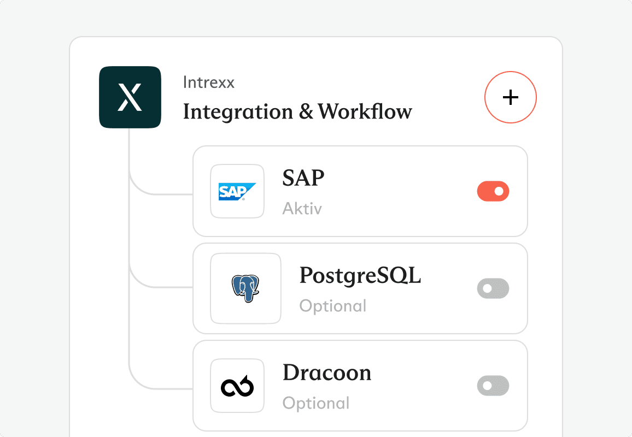Click the Optional status under PostgreSQL
This screenshot has width=632, height=437.
pos(333,306)
